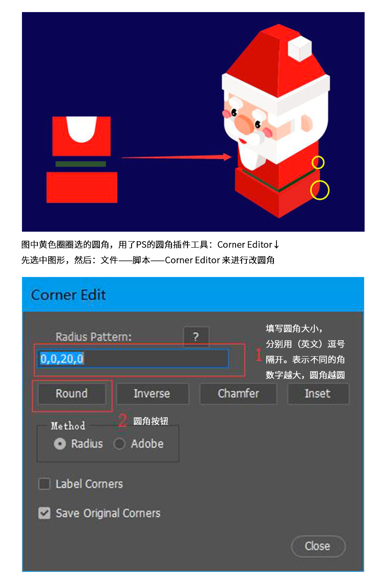The width and height of the screenshot is (387, 584).
Task: Click the flat red rectangle at bottom-left
Action: click(x=82, y=187)
